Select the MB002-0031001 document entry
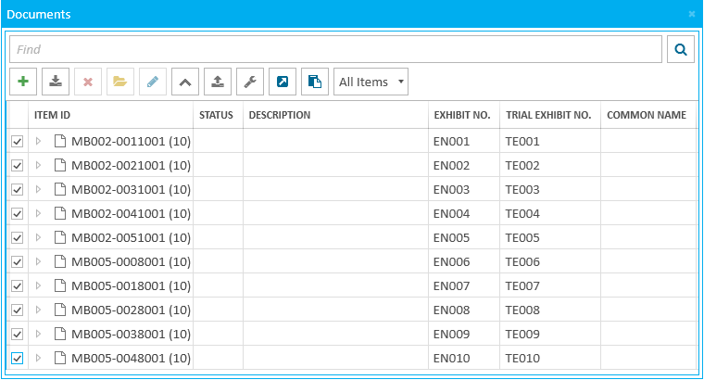 point(131,190)
